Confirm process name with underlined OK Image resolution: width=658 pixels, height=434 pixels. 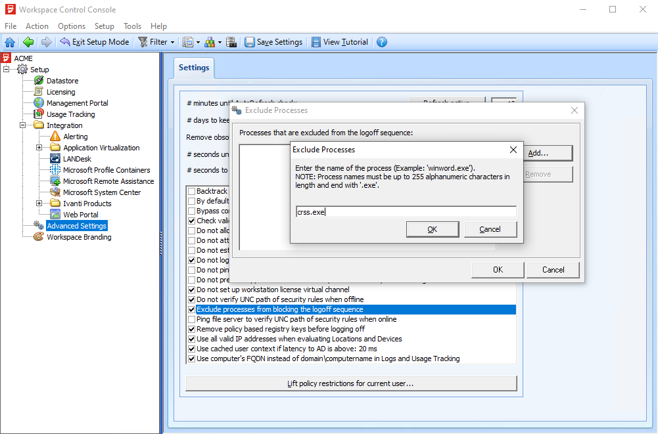[433, 229]
